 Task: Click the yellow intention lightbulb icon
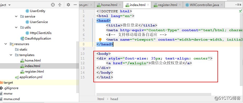click(x=100, y=40)
